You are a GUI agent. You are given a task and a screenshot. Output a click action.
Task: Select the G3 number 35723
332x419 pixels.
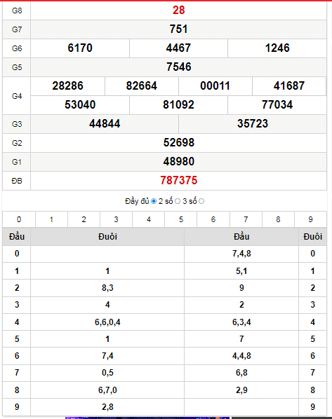253,124
